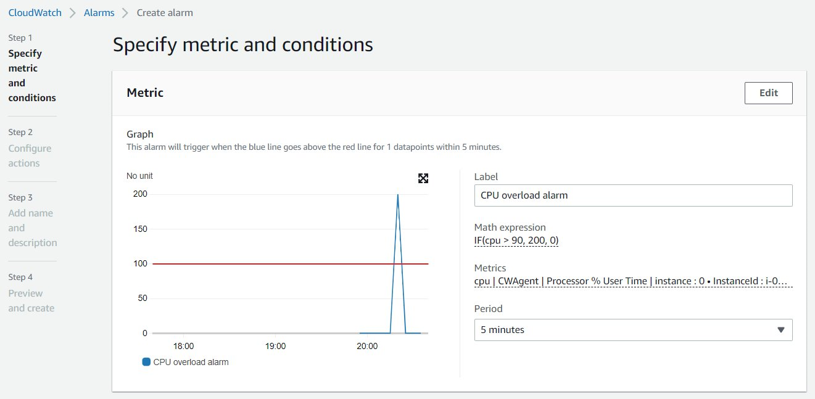Click the Period dropdown arrow

(779, 330)
